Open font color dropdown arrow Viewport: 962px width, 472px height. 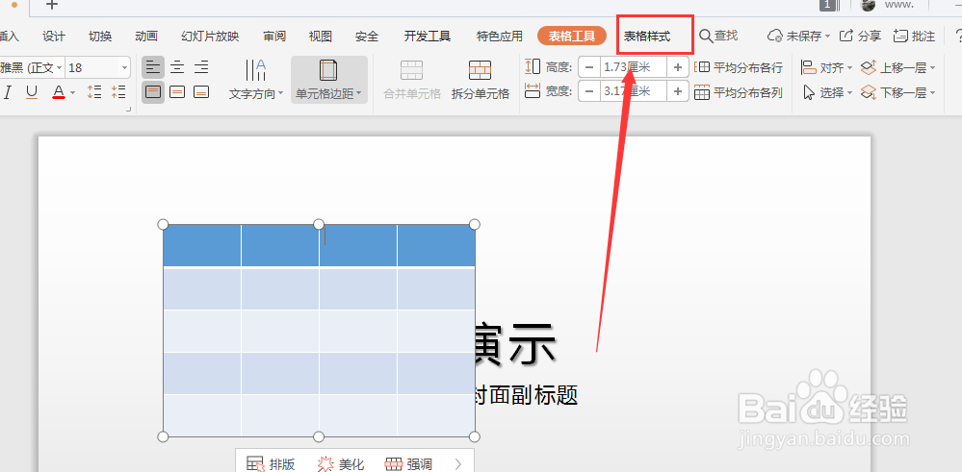pyautogui.click(x=72, y=92)
